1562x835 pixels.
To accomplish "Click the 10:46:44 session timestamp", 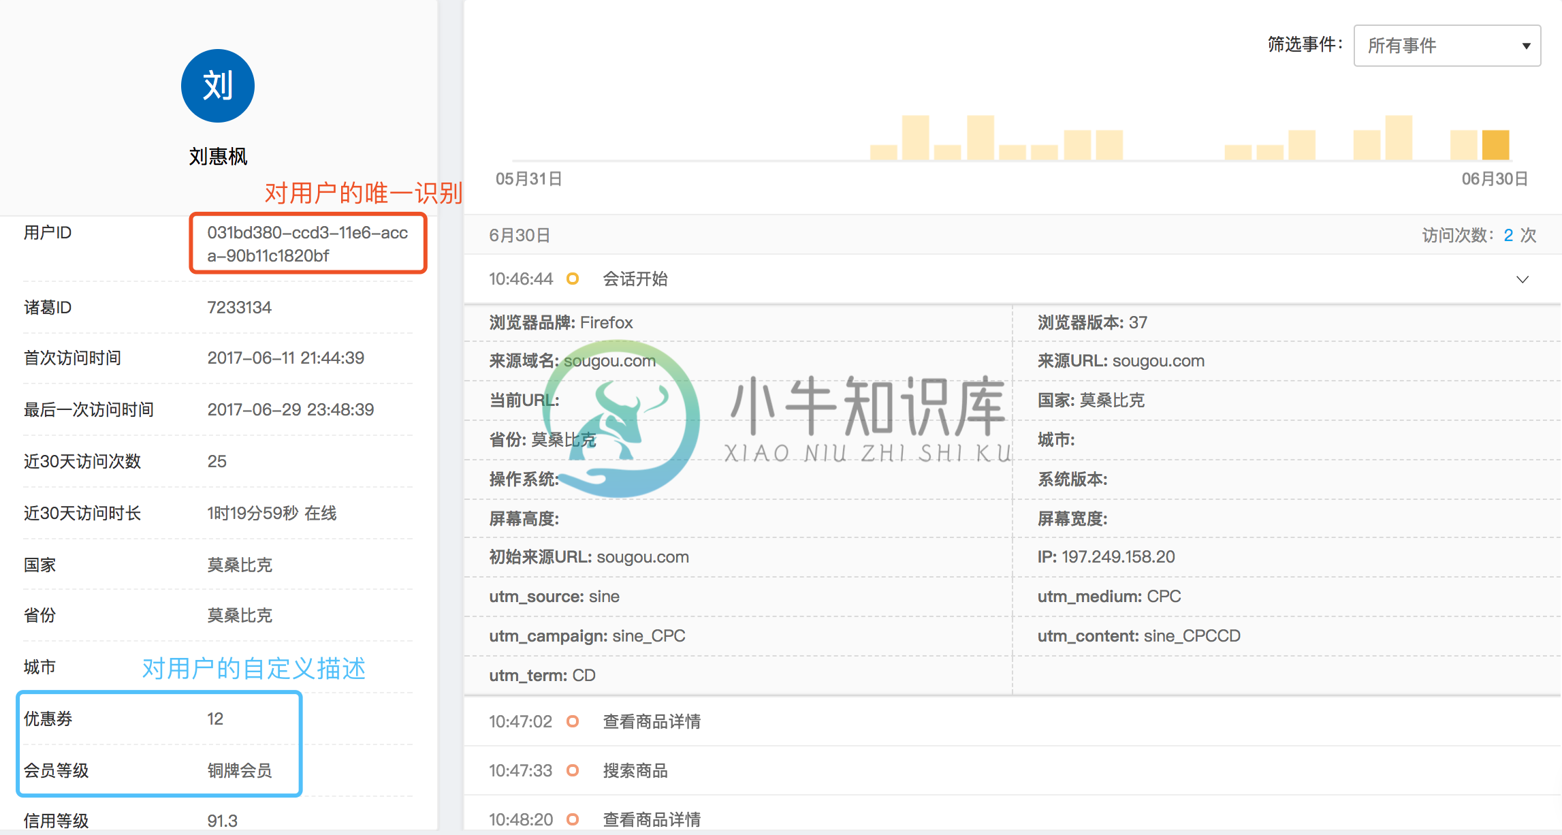I will tap(521, 279).
